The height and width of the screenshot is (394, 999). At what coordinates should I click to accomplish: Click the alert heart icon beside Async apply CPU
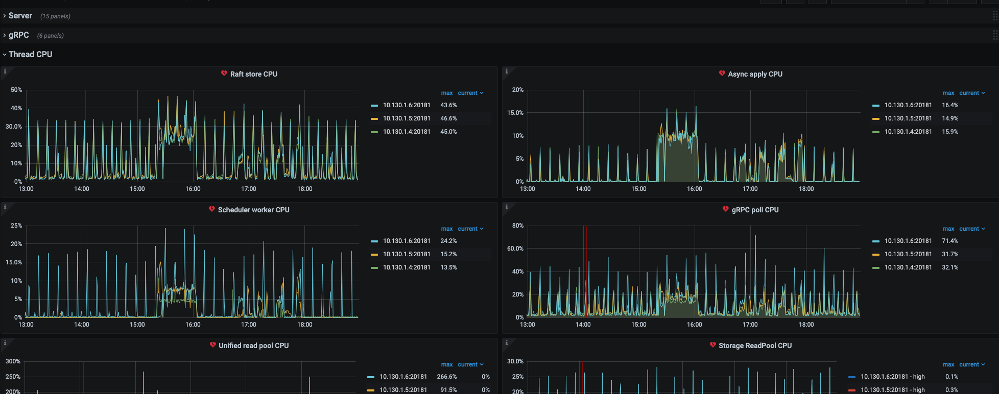point(722,73)
